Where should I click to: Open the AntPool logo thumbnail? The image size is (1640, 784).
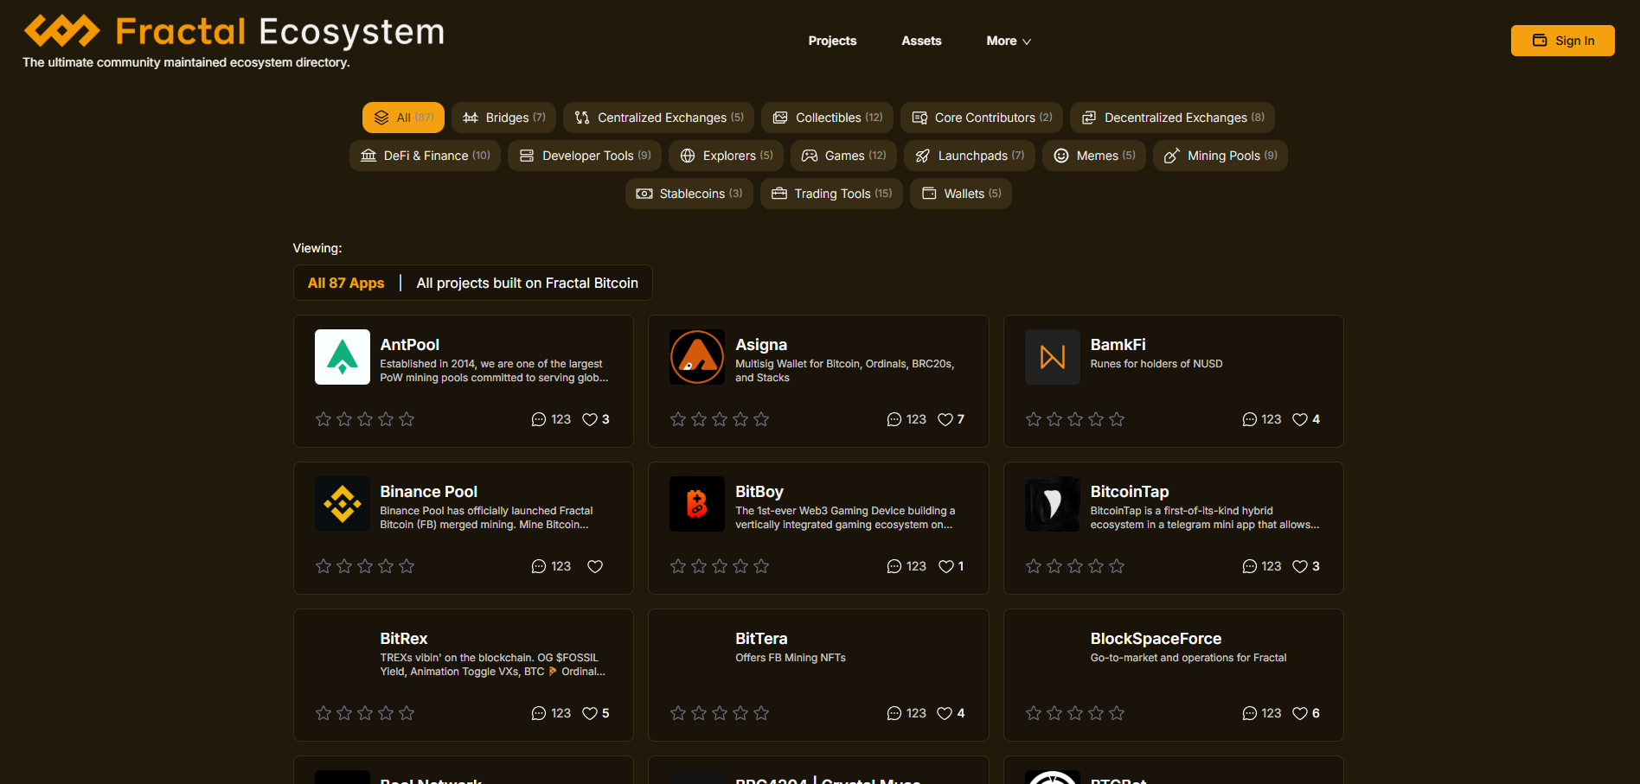coord(343,357)
